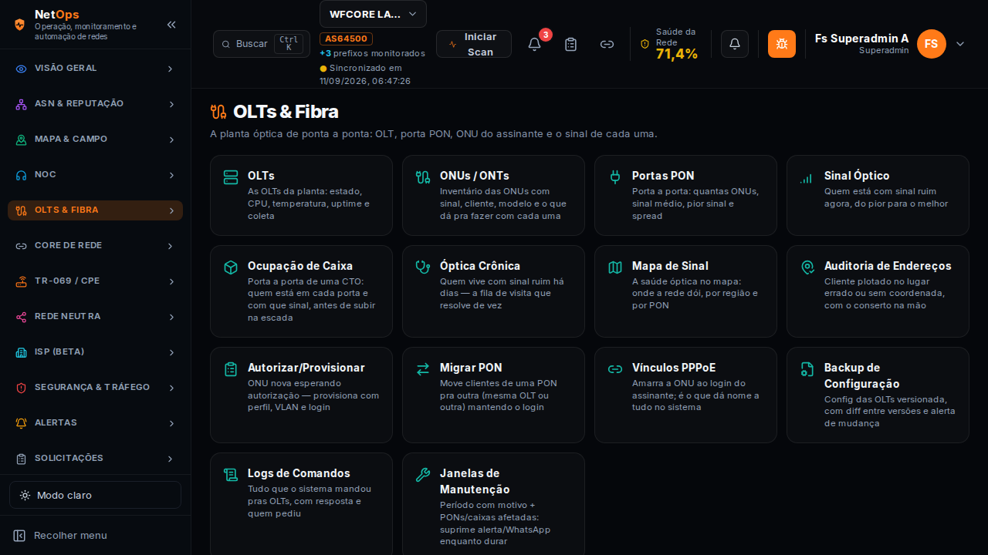Click the Logs de Comandos scroll icon
This screenshot has height=555, width=988.
point(231,475)
